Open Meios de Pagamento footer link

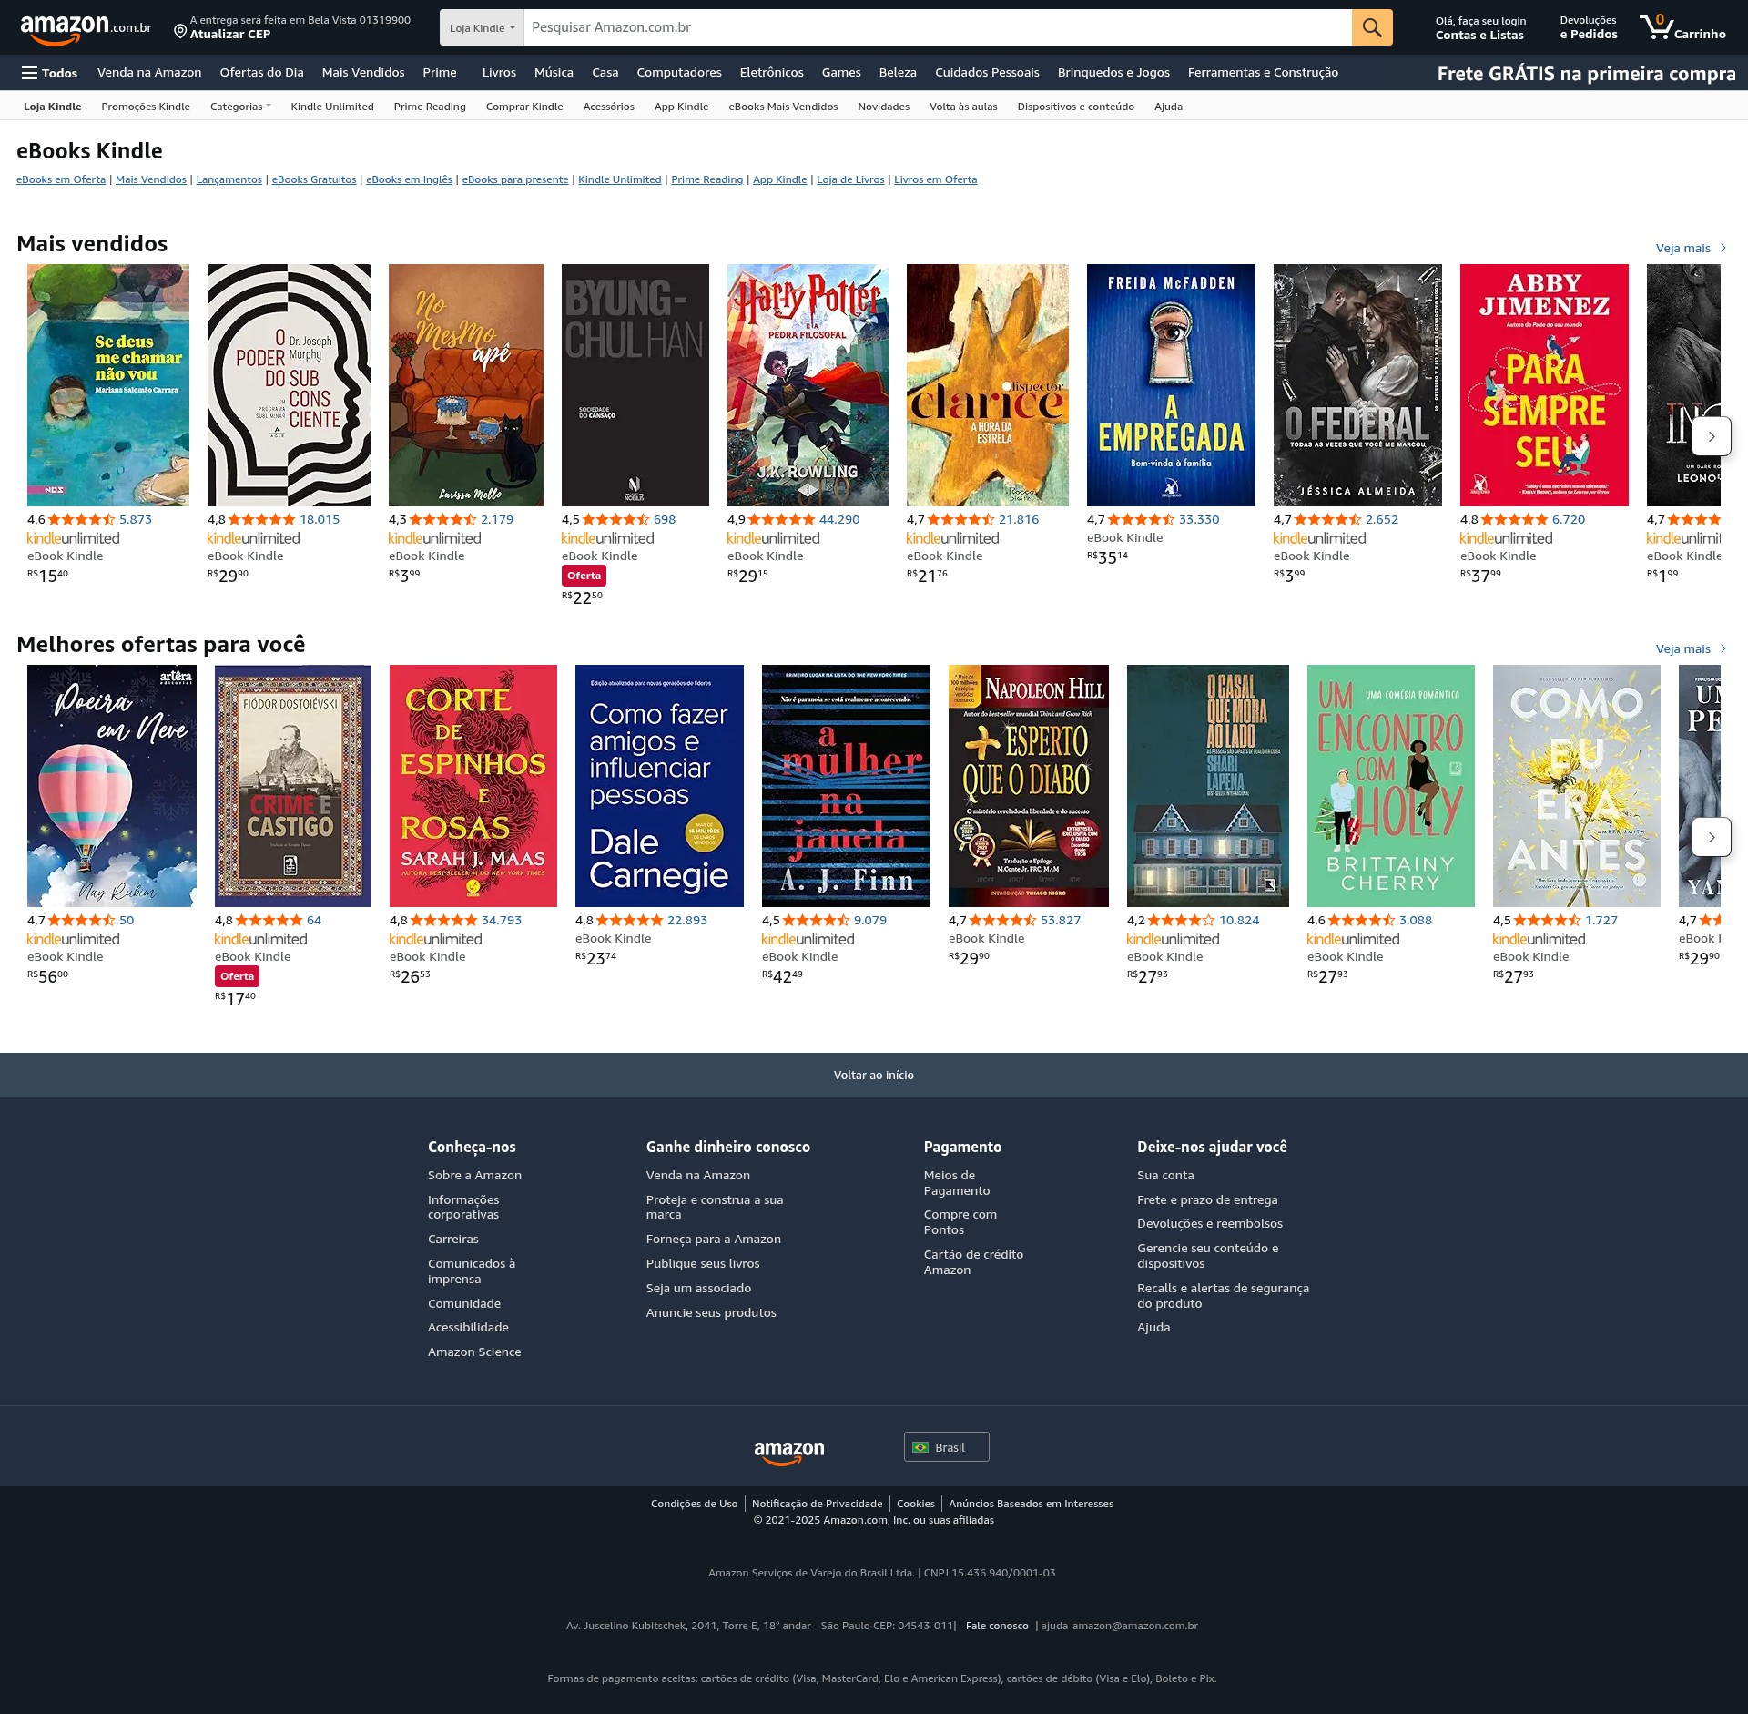click(x=957, y=1183)
